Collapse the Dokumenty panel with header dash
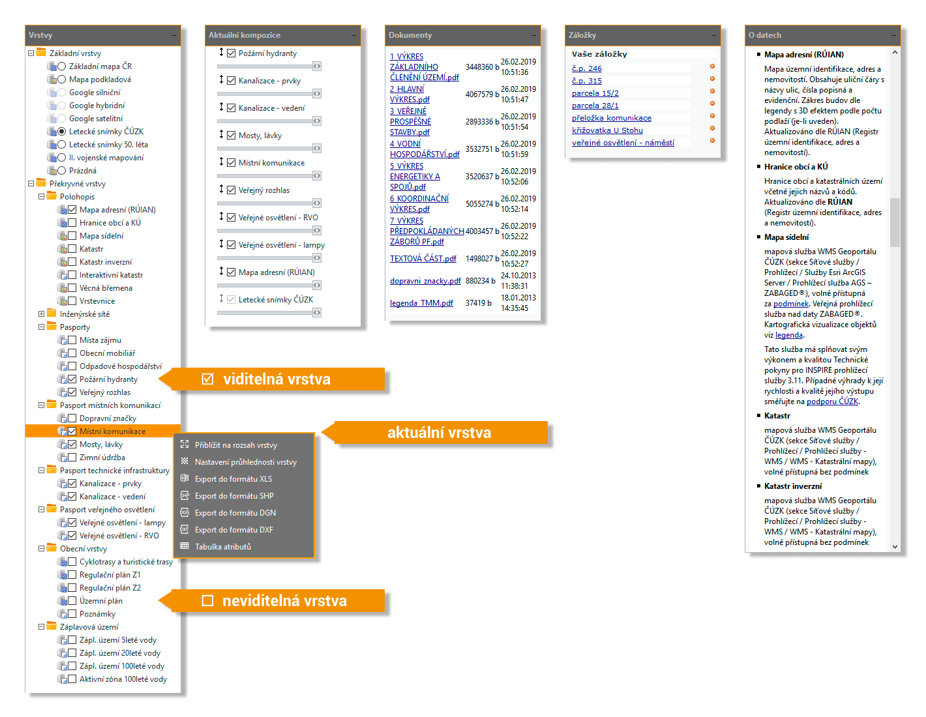The width and height of the screenshot is (926, 717). pyautogui.click(x=533, y=35)
